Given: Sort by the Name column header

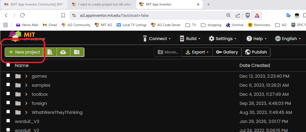Looking at the screenshot, I should [22, 65].
